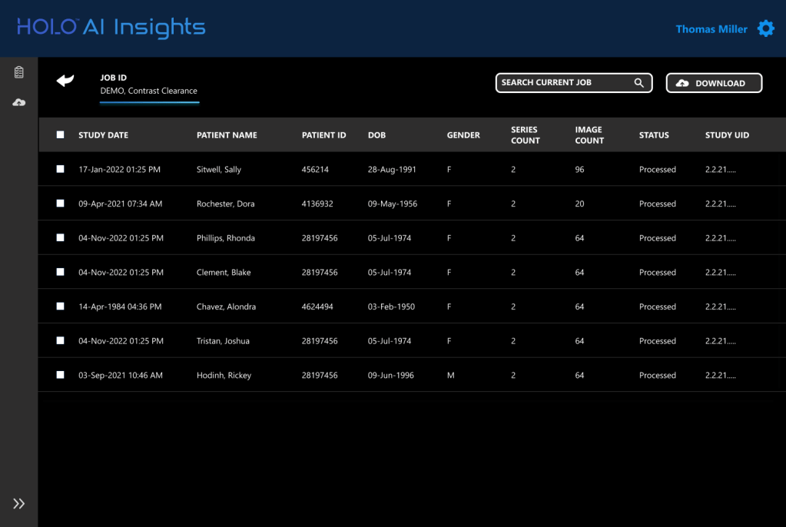The image size is (786, 527).
Task: Click the Status column header
Action: click(654, 135)
